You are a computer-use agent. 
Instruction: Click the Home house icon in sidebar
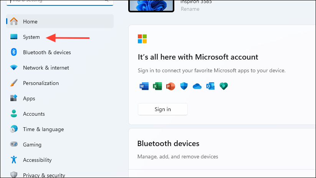14,21
